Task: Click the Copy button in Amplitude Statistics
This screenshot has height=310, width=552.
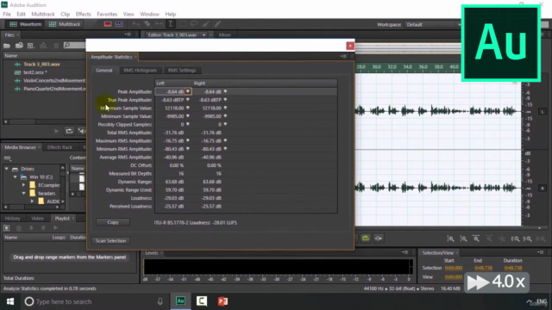Action: [x=113, y=222]
